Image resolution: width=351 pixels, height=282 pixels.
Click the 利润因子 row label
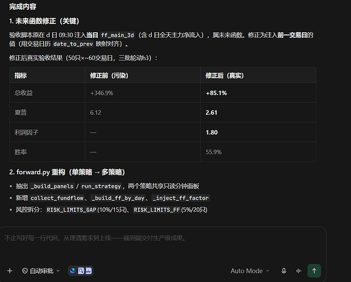27,132
